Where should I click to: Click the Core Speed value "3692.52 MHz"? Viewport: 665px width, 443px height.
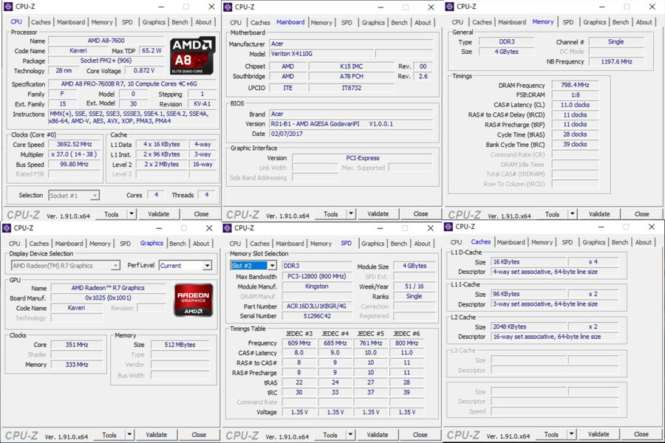coord(74,144)
